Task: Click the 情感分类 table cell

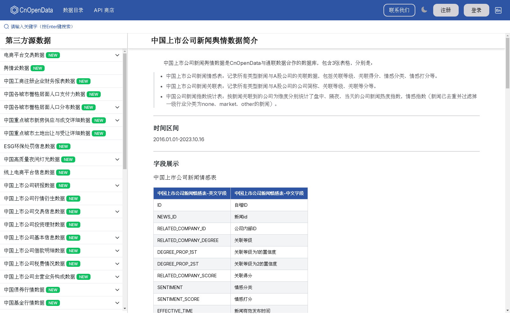Action: 269,287
